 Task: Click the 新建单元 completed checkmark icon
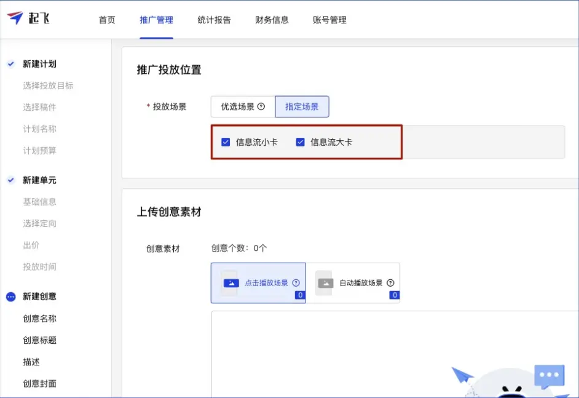[10, 180]
